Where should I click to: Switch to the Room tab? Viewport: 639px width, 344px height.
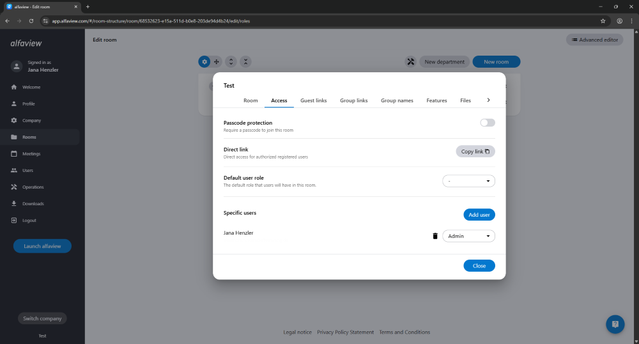pyautogui.click(x=250, y=100)
